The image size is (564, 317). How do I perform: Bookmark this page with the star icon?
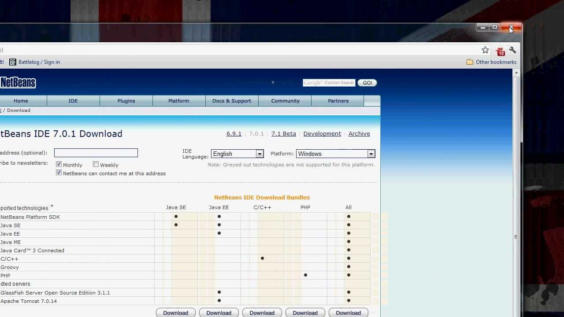(485, 50)
